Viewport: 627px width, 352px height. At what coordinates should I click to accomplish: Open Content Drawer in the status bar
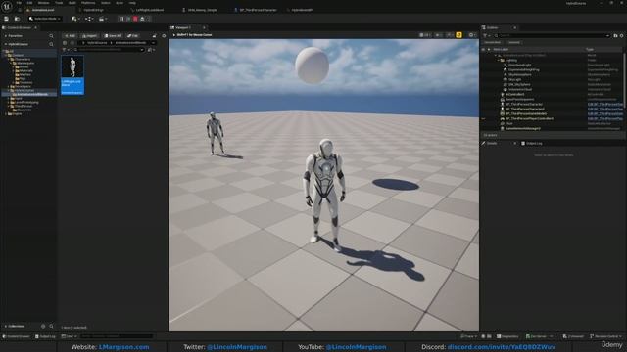click(17, 336)
